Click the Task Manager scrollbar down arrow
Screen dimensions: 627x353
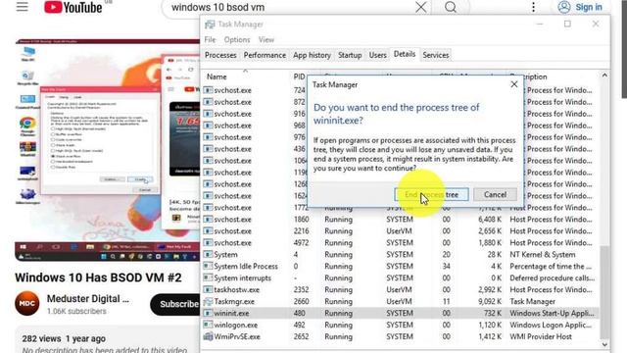point(604,344)
